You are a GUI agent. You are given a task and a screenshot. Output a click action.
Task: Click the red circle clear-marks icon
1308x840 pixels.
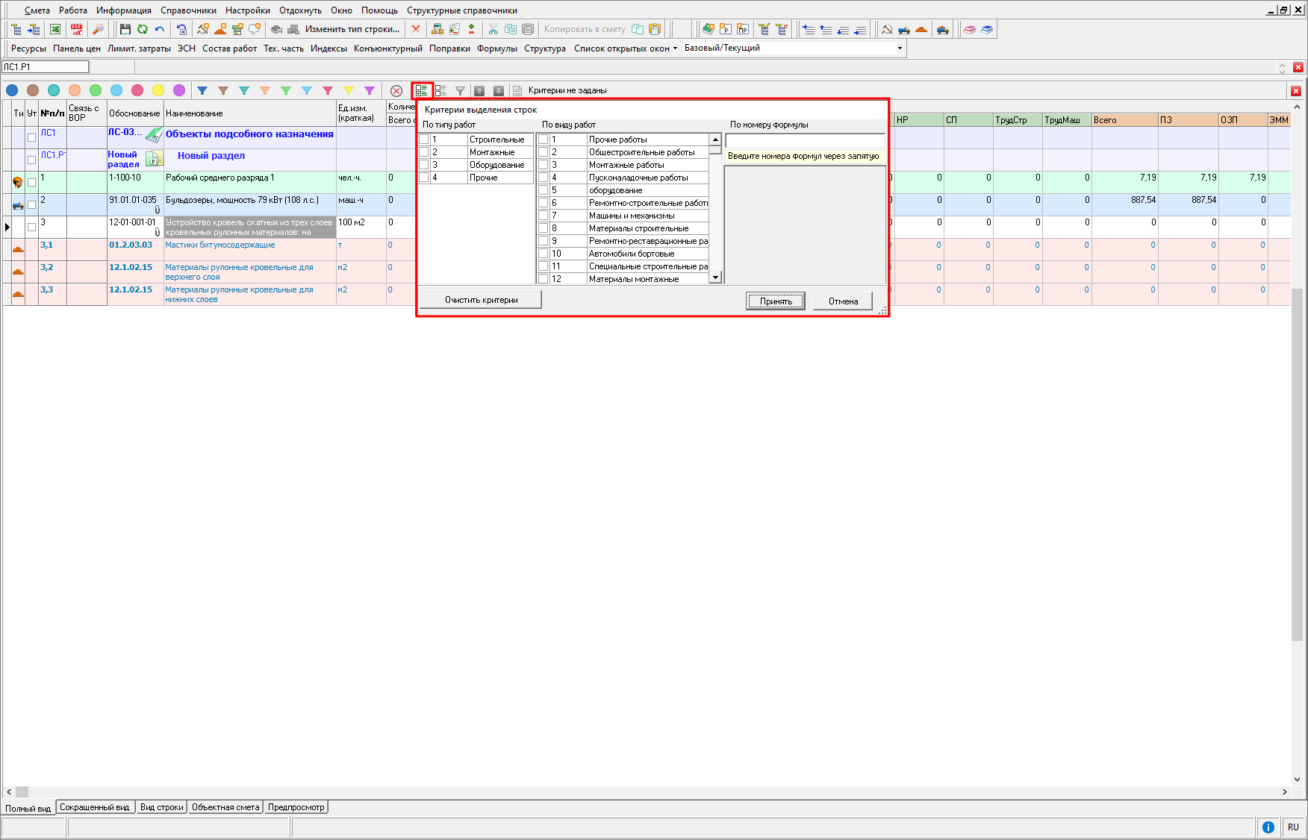pyautogui.click(x=396, y=90)
